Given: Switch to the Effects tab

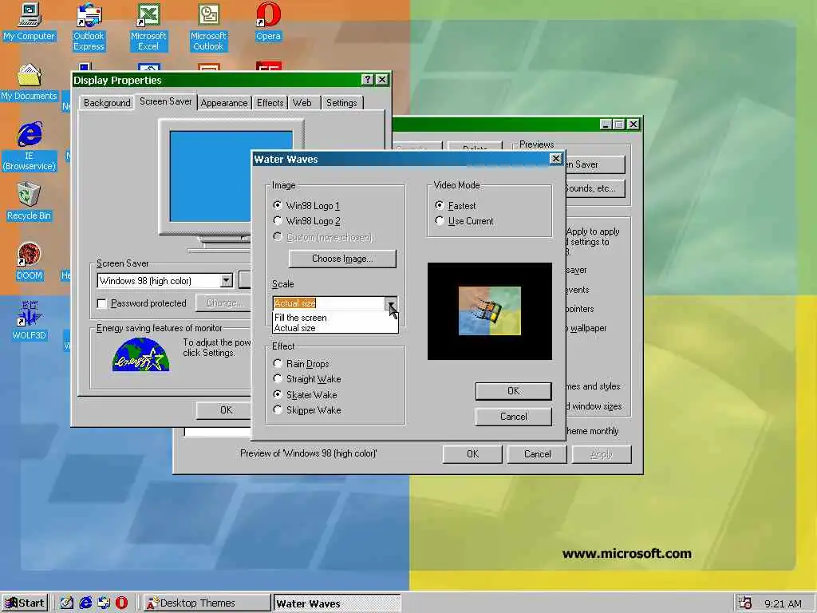Looking at the screenshot, I should click(x=270, y=103).
